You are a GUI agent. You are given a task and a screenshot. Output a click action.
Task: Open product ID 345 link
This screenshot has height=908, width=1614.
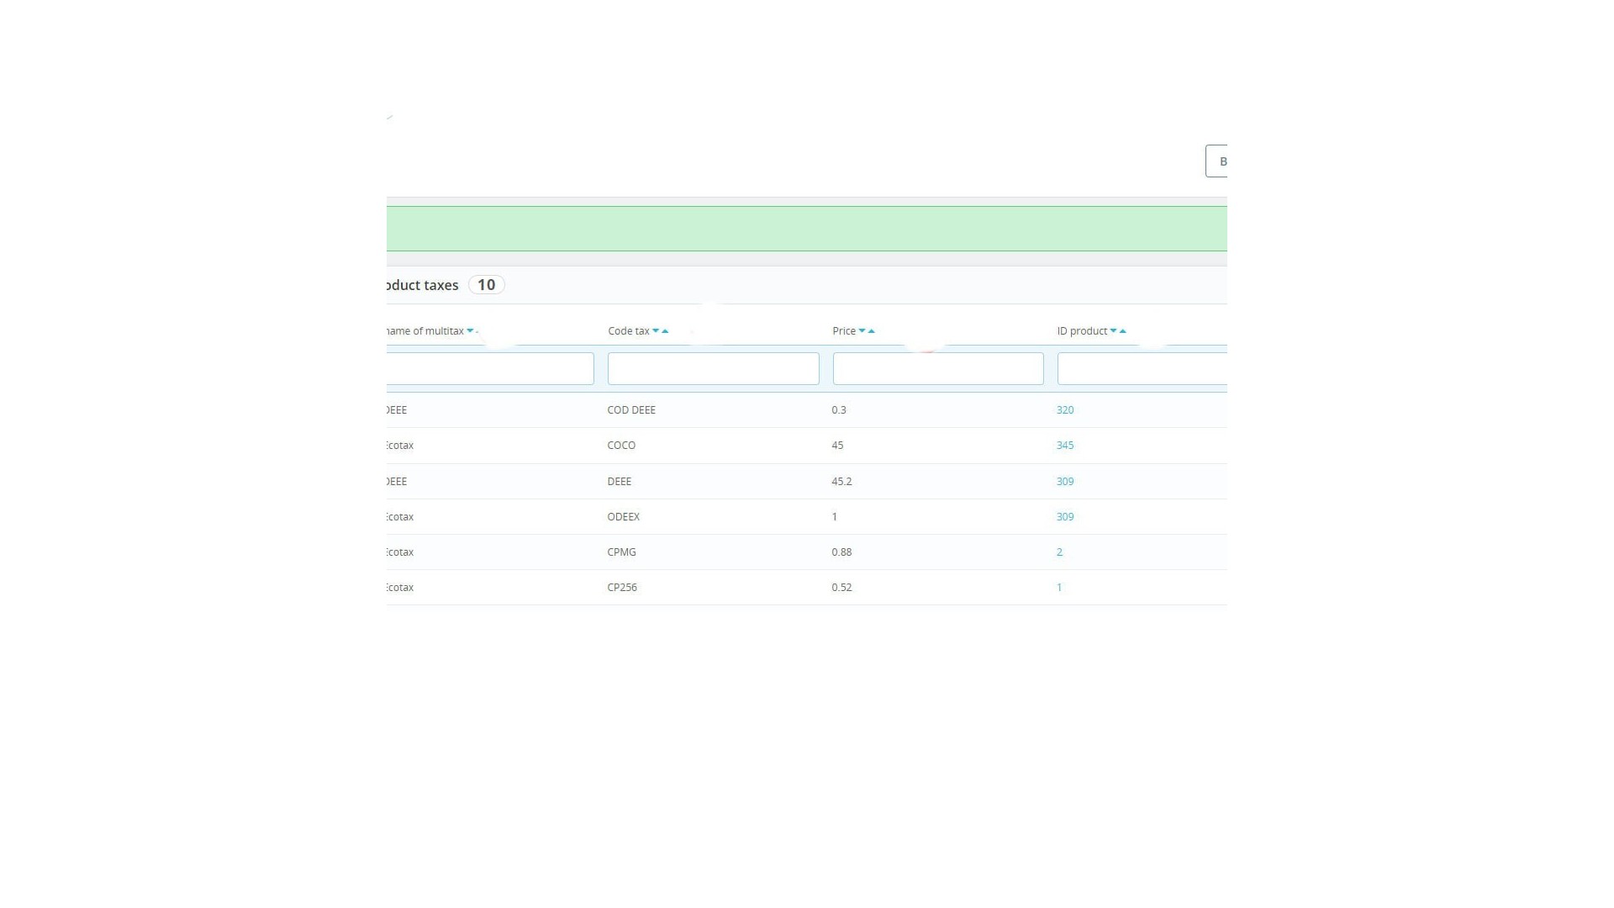click(x=1064, y=446)
